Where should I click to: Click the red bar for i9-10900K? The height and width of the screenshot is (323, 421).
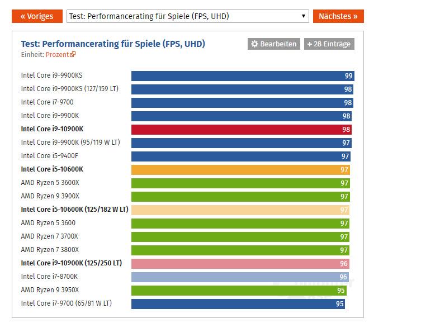pos(242,130)
